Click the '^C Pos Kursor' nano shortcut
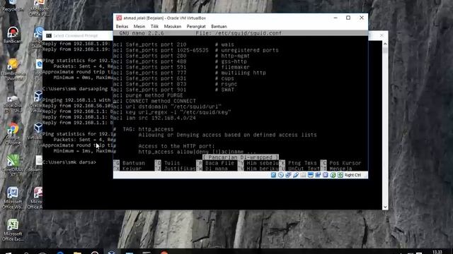Viewport: 453px width, 254px height. tap(341, 163)
